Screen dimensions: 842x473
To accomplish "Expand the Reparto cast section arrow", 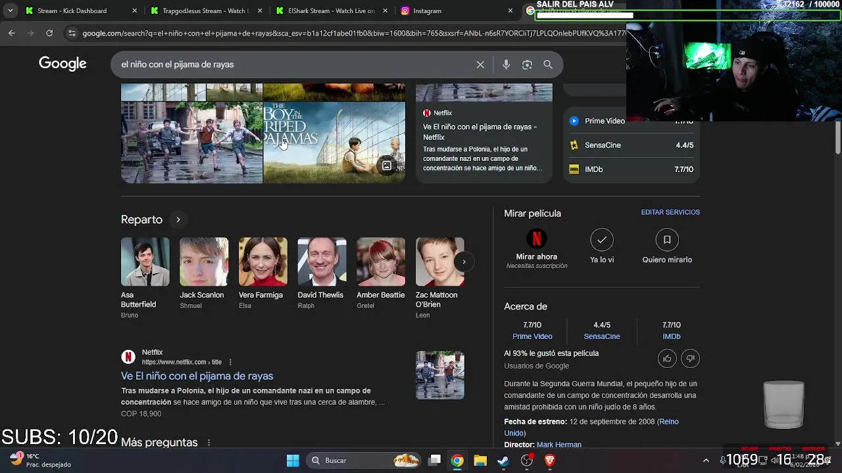I will click(178, 219).
